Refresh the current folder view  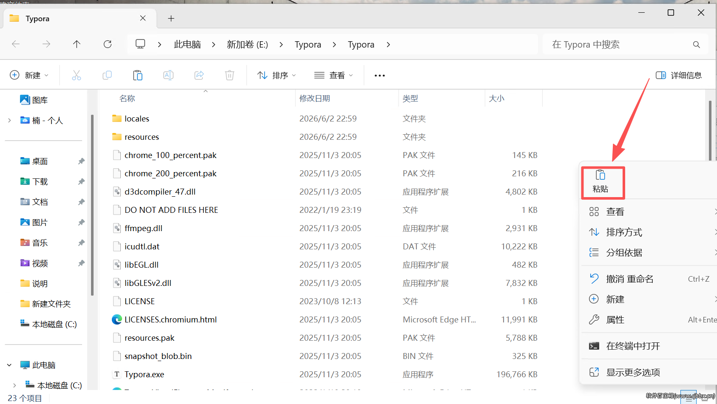point(108,44)
